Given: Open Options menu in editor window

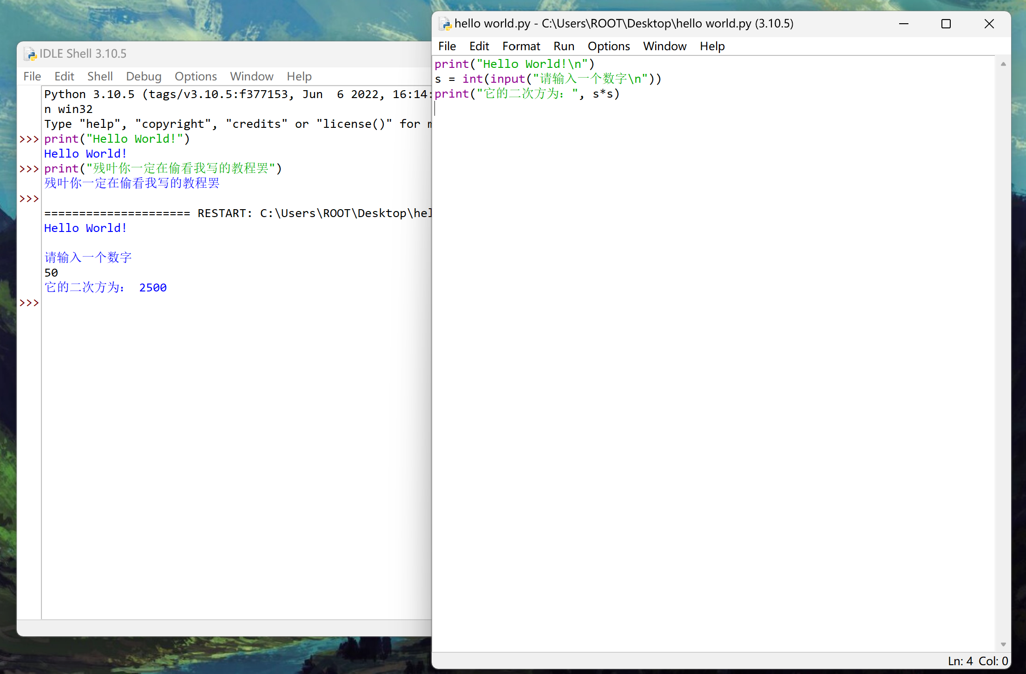Looking at the screenshot, I should (609, 46).
